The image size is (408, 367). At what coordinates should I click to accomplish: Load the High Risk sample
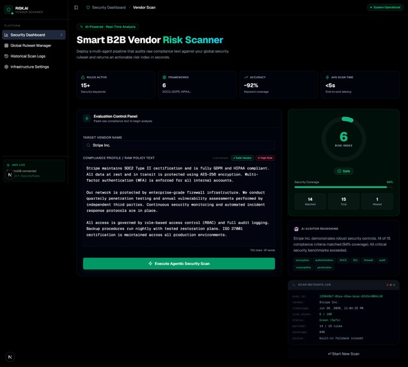(265, 158)
